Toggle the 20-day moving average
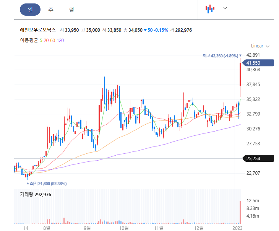 46,41
